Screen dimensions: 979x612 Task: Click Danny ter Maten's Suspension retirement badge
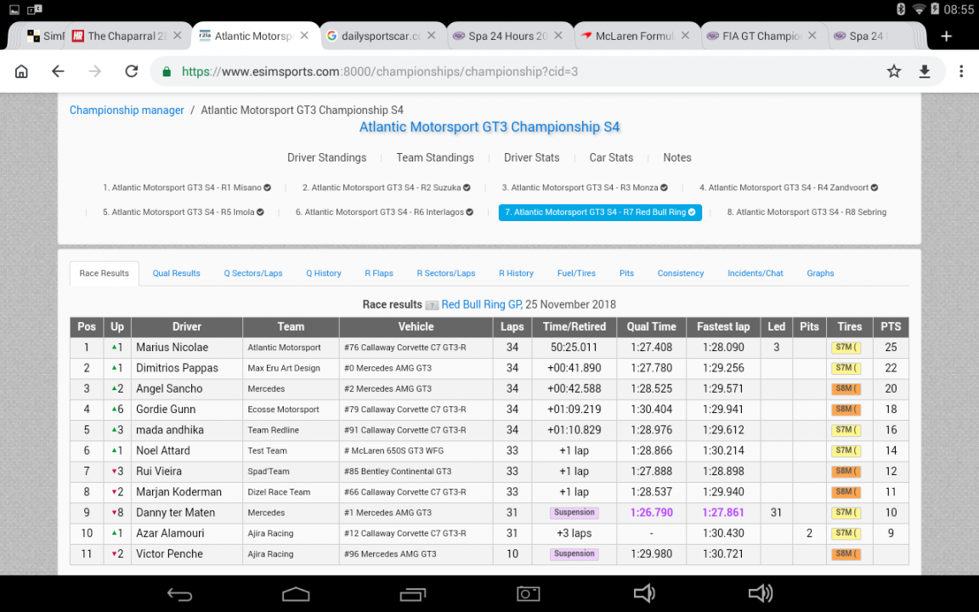574,513
